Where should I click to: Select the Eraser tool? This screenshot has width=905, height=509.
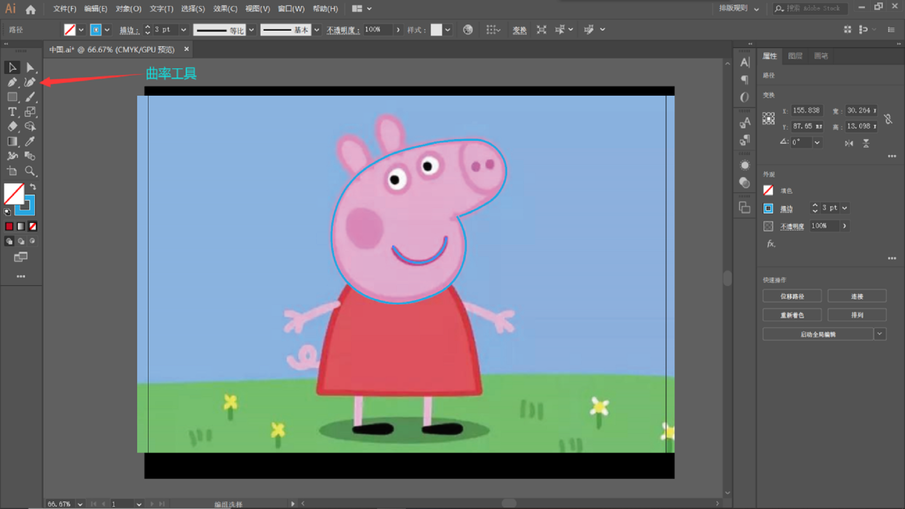click(12, 126)
